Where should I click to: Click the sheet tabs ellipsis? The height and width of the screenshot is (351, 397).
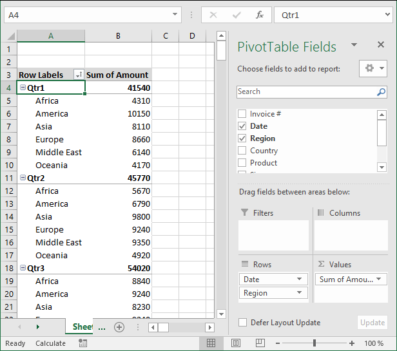(x=102, y=328)
